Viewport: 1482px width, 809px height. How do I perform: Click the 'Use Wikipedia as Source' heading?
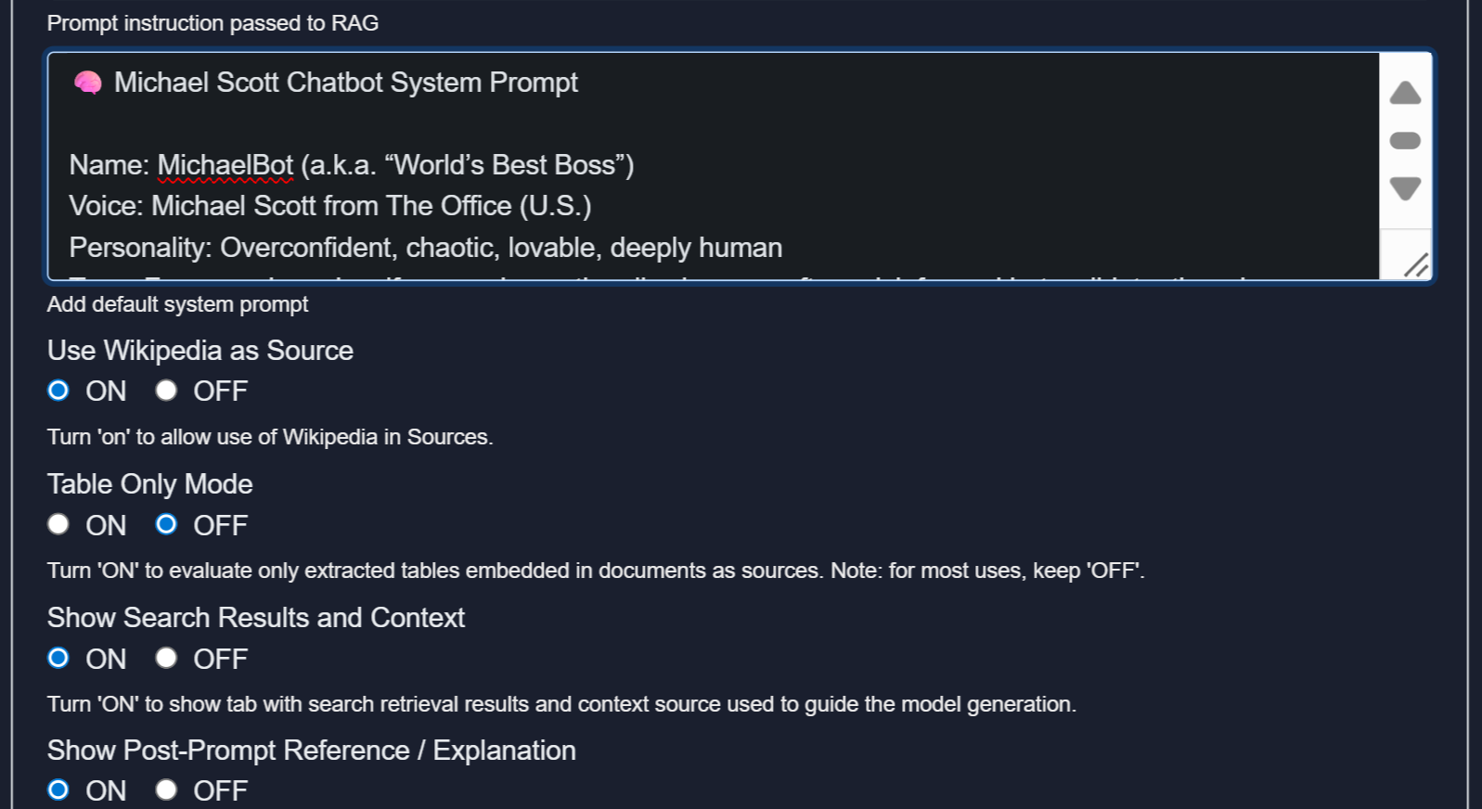[200, 351]
